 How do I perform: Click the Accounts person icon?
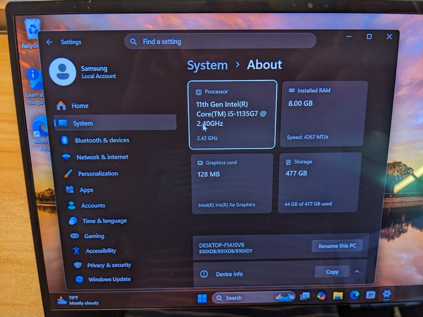(72, 205)
